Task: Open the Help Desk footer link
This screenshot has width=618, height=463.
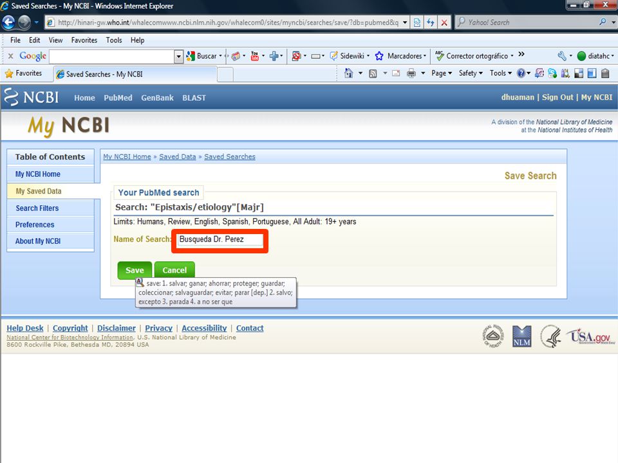Action: click(25, 328)
